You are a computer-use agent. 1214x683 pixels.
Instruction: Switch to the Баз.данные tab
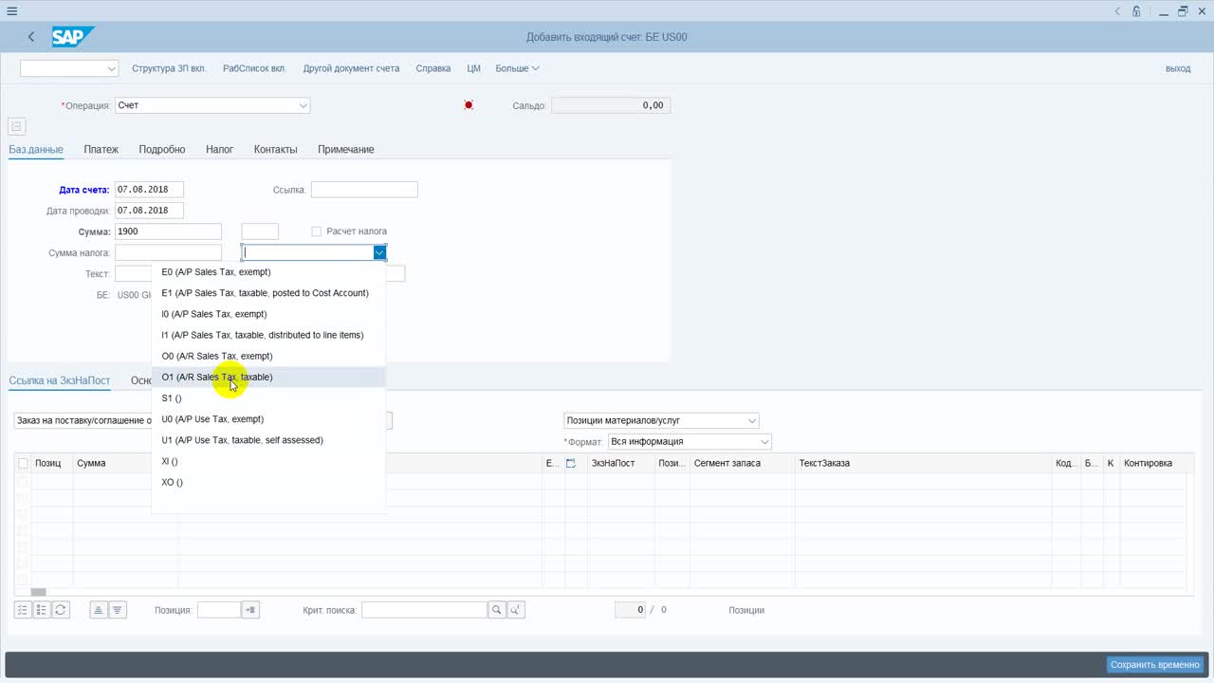(x=36, y=149)
